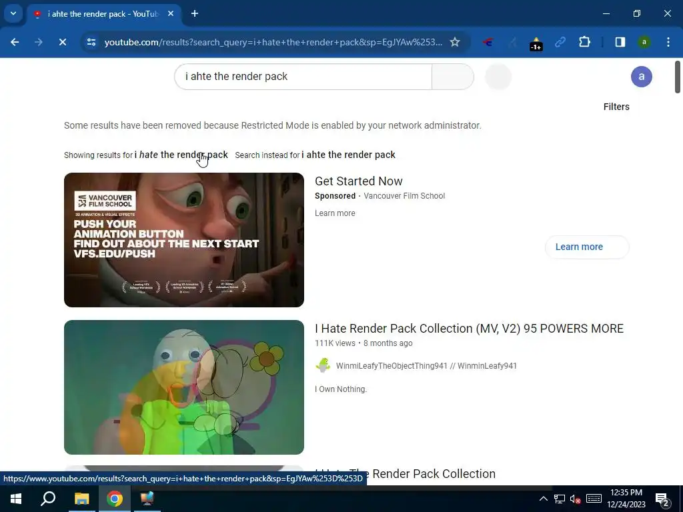Open the monitor app in the taskbar
The width and height of the screenshot is (683, 512).
pyautogui.click(x=147, y=499)
